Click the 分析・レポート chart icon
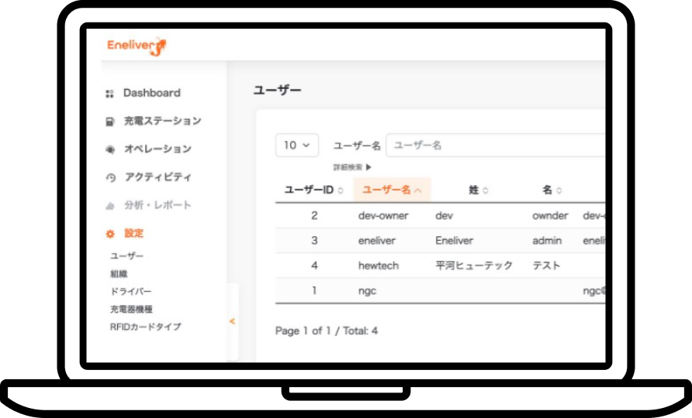Screen dimensions: 692x418 click(110, 206)
